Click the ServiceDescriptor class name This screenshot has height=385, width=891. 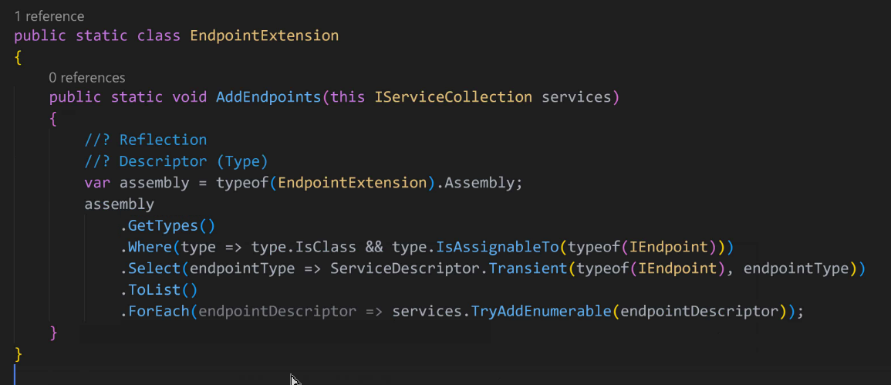click(x=405, y=268)
